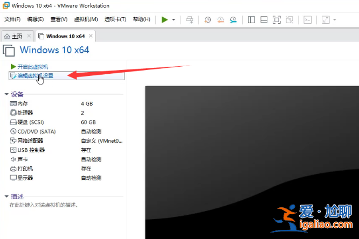The image size is (359, 239).
Task: Click the VMware Workstation title bar icon
Action: point(6,5)
